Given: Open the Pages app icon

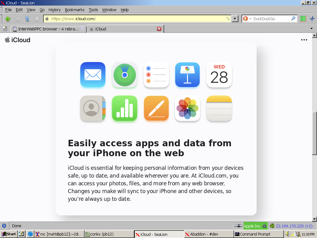Looking at the screenshot, I should coord(156,108).
